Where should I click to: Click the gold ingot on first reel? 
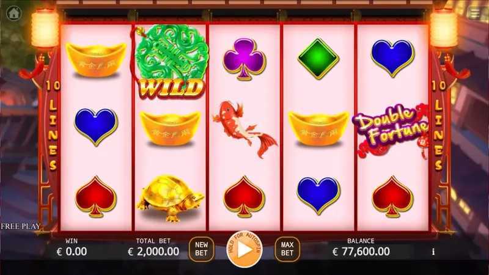point(96,60)
